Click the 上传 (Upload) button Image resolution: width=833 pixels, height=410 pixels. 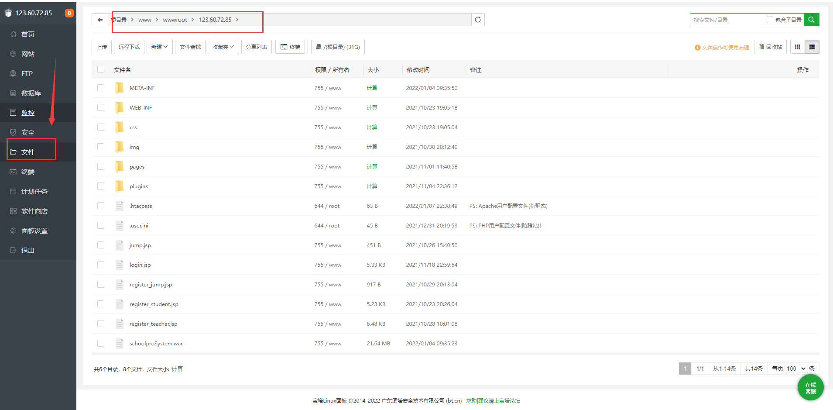[102, 47]
